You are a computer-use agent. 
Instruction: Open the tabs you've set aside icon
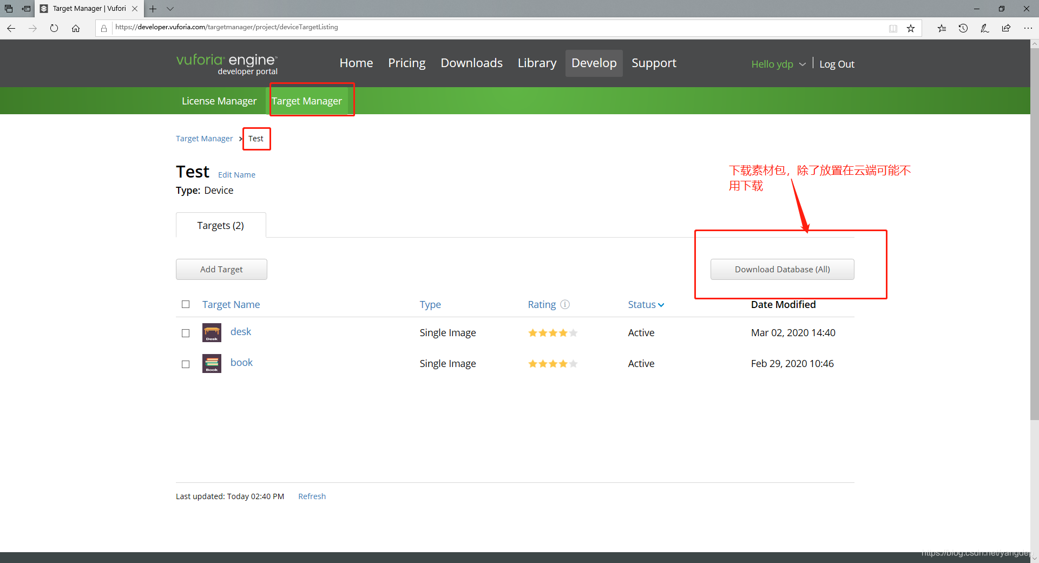click(9, 9)
